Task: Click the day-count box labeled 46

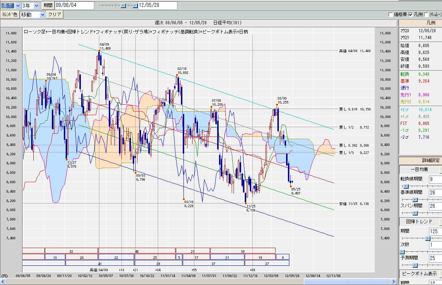Action: pyautogui.click(x=137, y=251)
